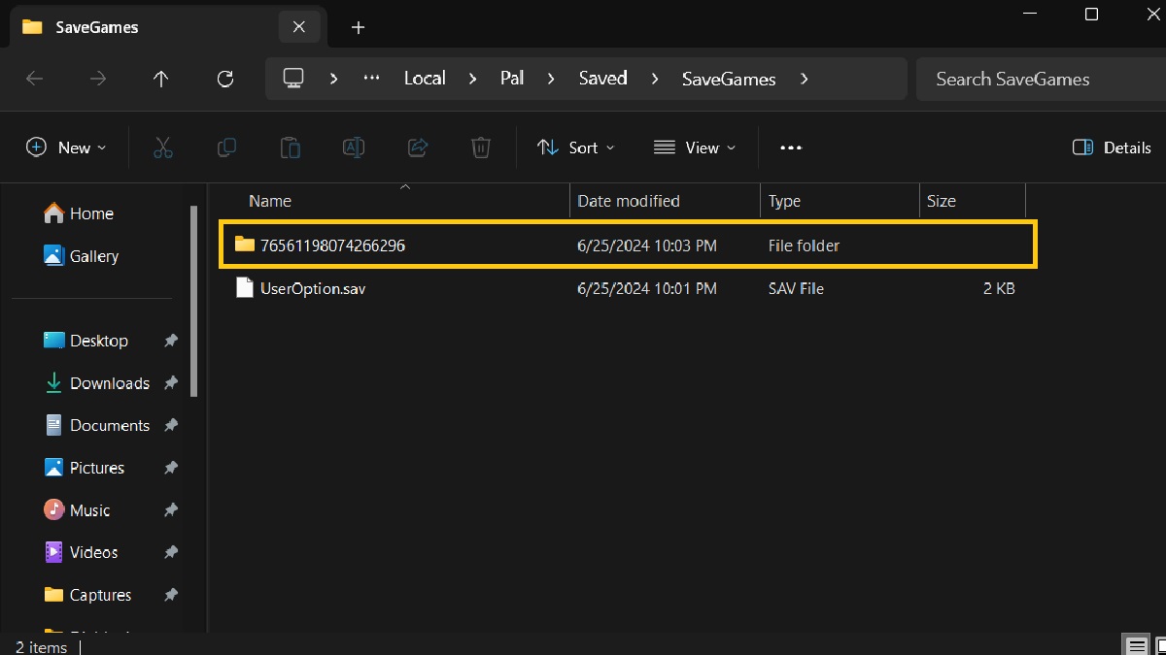Click the Rename icon in toolbar
The image size is (1166, 655).
click(x=354, y=147)
